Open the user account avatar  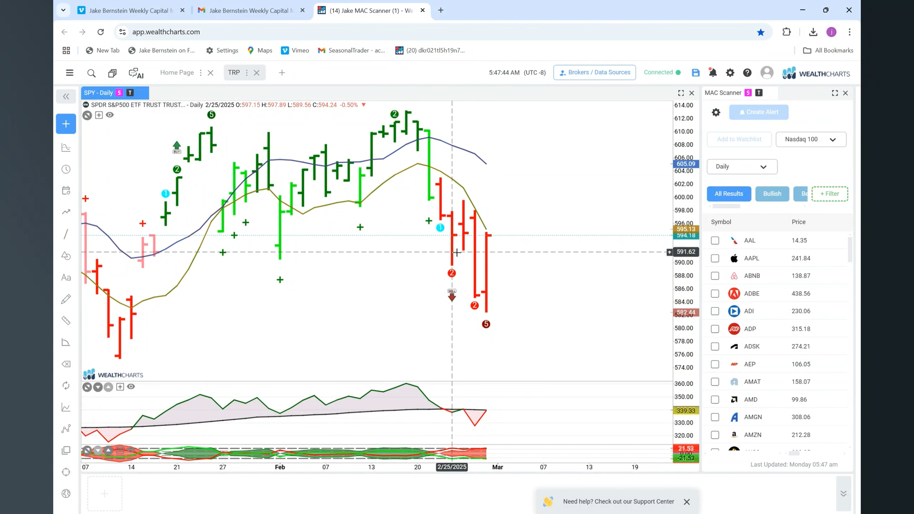(766, 72)
